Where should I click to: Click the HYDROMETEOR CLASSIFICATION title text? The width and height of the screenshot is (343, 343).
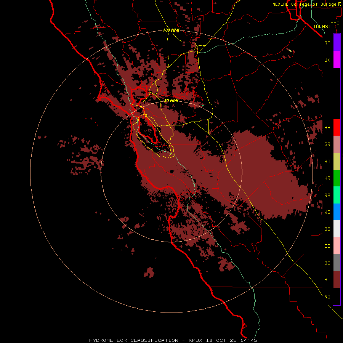click(x=134, y=340)
